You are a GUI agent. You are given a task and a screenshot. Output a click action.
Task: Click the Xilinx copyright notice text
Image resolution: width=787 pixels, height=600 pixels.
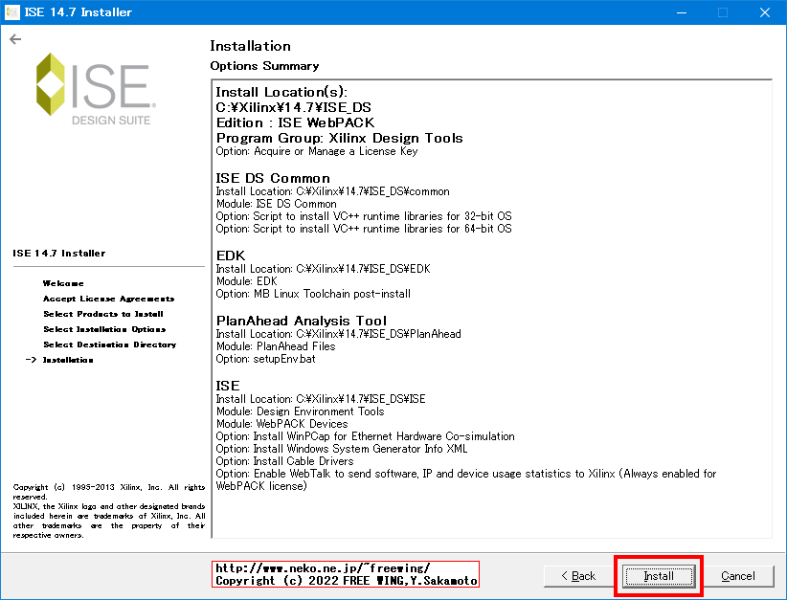[x=105, y=511]
